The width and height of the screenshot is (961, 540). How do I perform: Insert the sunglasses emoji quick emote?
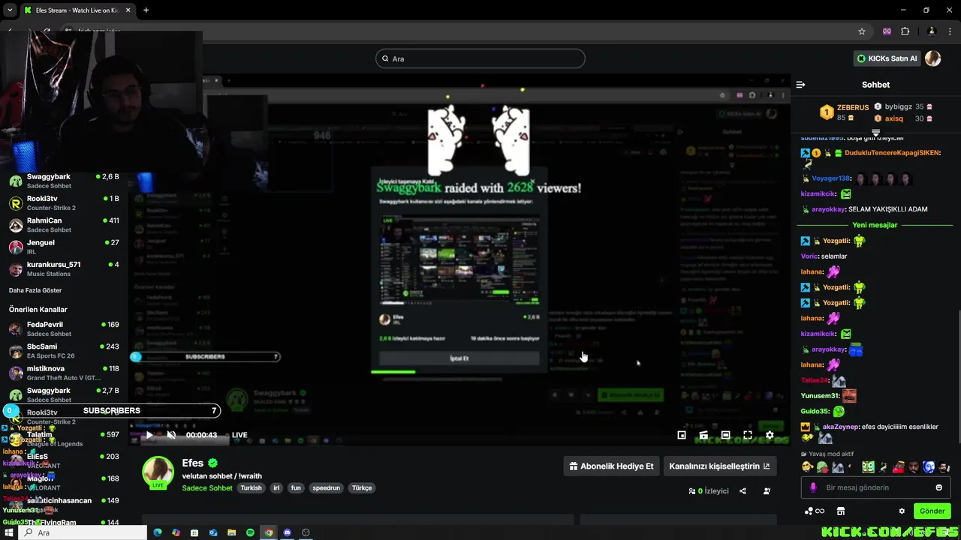point(807,467)
